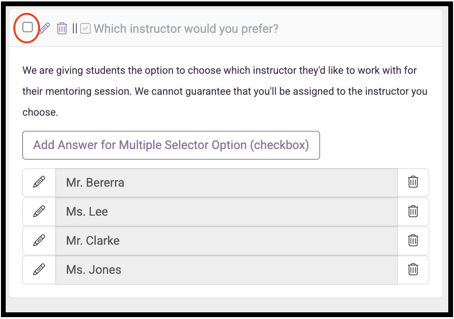Screen dimensions: 454x319
Task: Remove the Ms. Jones answer option
Action: (413, 269)
